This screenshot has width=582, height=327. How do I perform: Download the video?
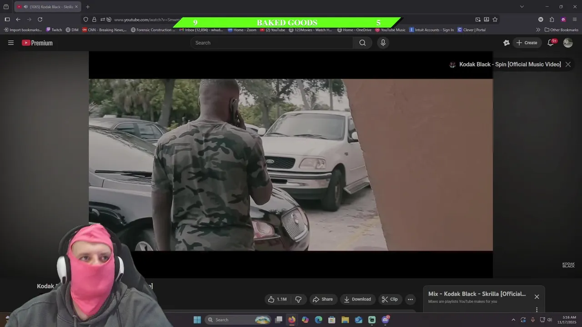357,299
